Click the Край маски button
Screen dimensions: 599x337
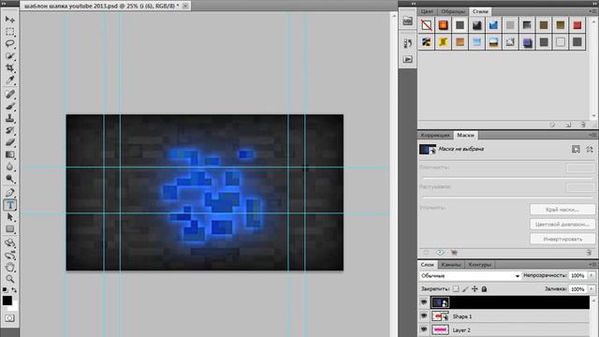(x=562, y=210)
